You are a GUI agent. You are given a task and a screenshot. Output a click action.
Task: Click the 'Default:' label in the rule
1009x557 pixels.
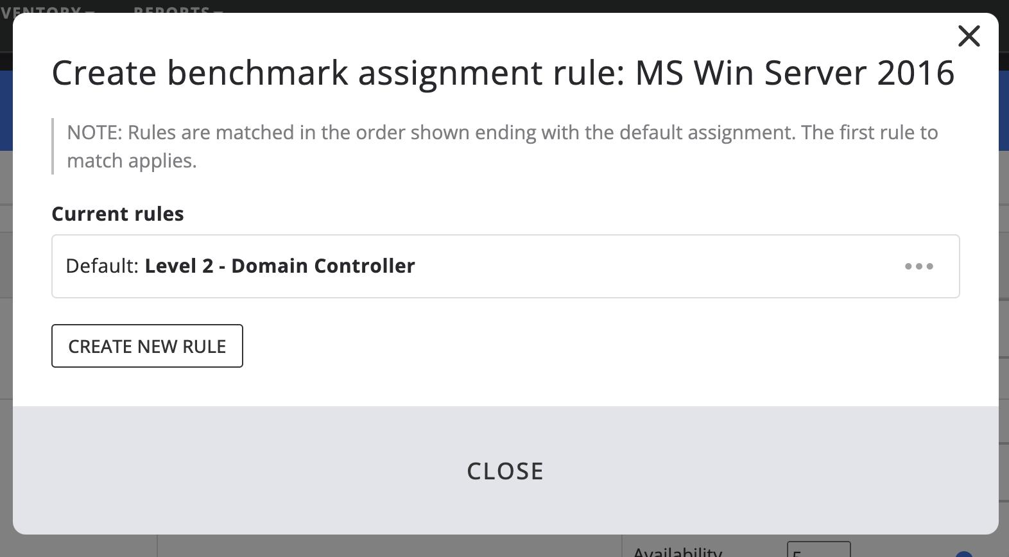tap(102, 266)
